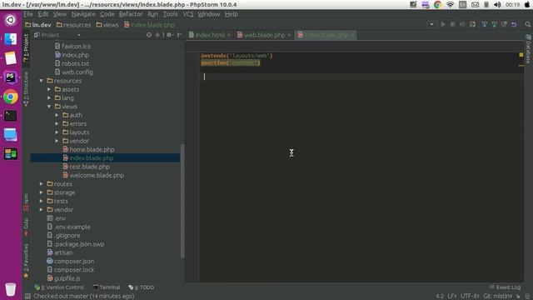Expand the assets folder

(49, 89)
